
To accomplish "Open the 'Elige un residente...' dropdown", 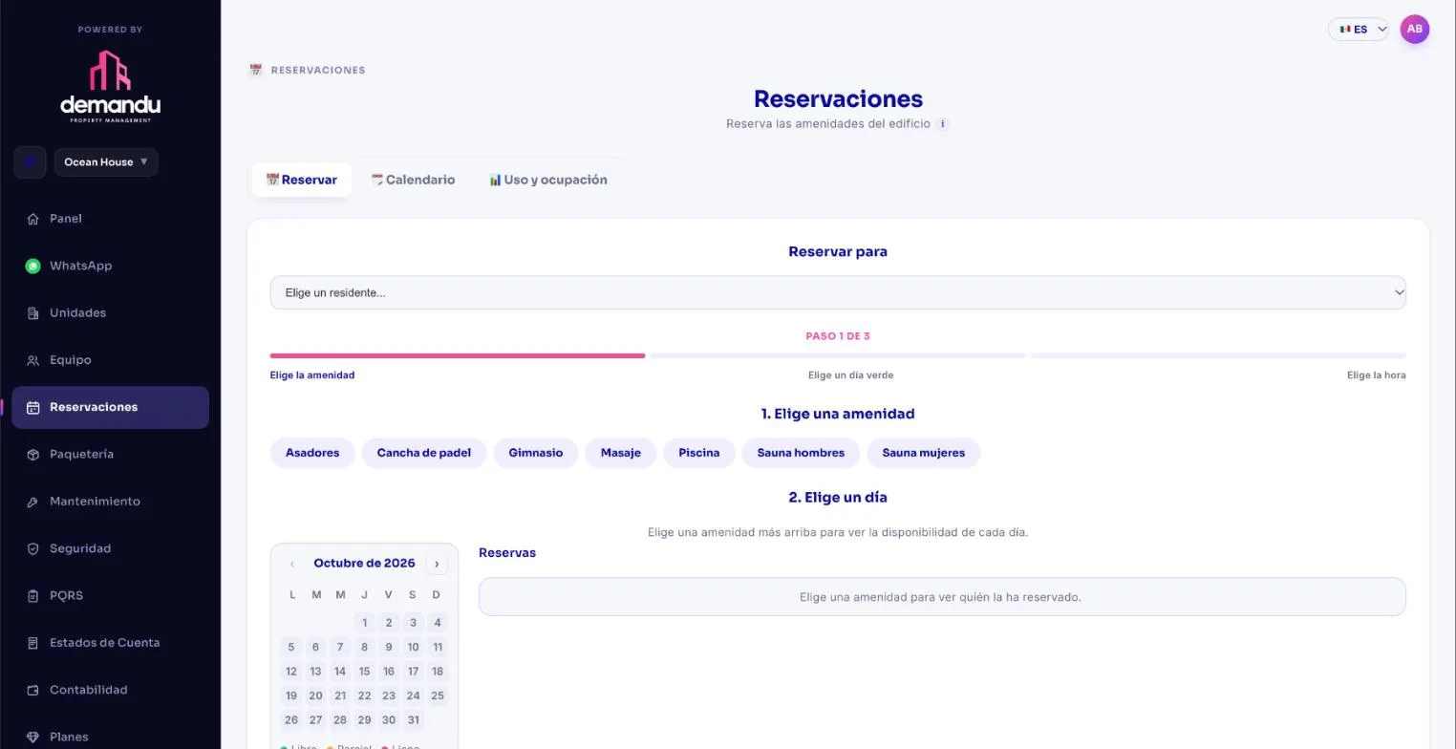I will [x=838, y=292].
